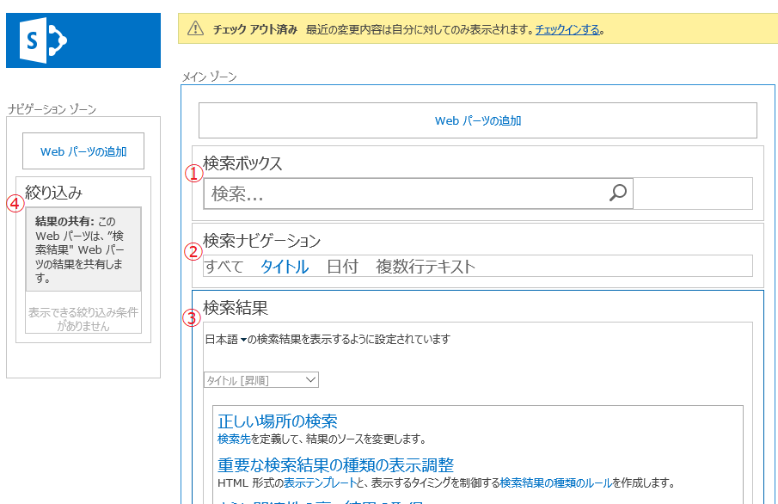Click the チェックインする link
The height and width of the screenshot is (504, 778).
tap(567, 29)
